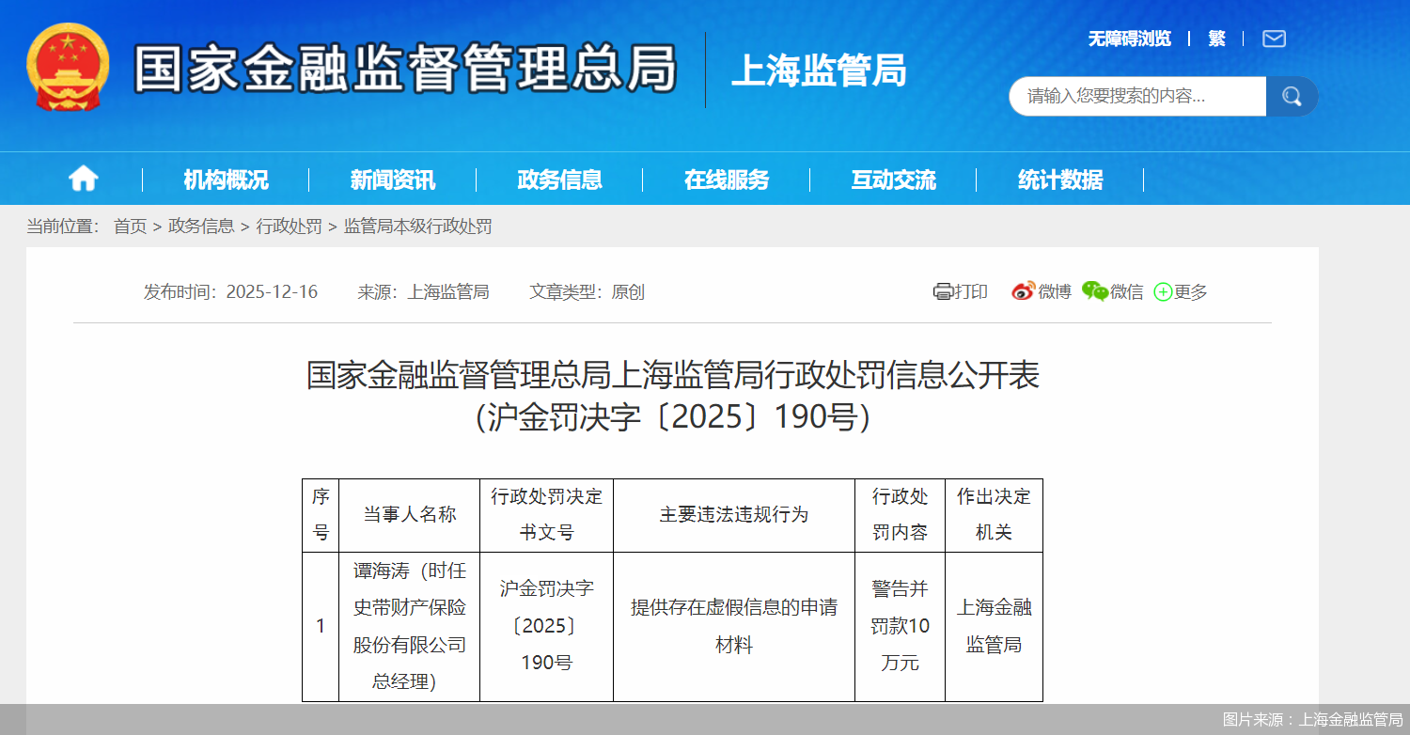1410x735 pixels.
Task: Go to 首页 via breadcrumb link
Action: tap(130, 226)
